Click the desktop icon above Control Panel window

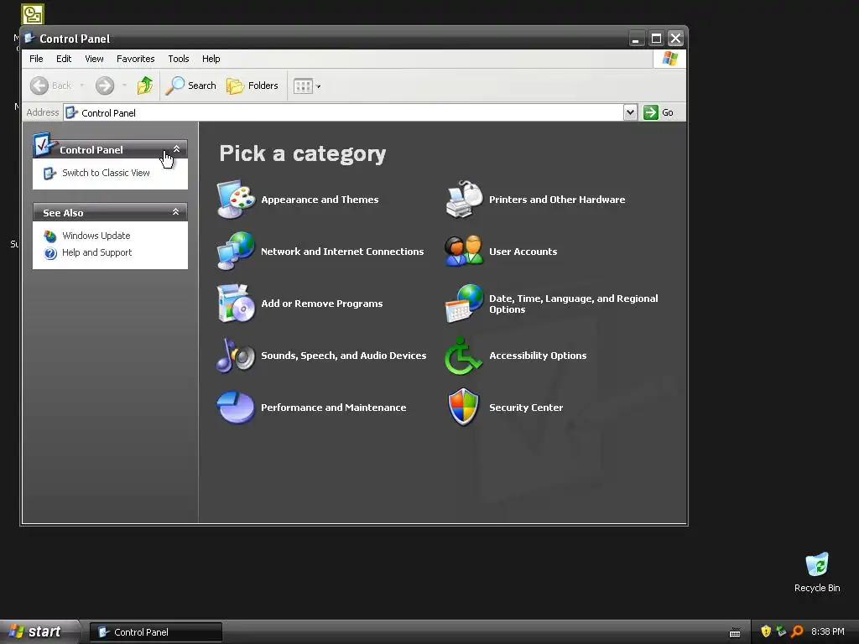coord(33,14)
